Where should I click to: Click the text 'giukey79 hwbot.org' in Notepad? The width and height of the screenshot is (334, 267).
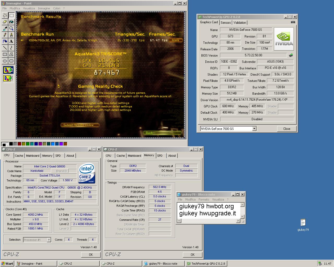(x=206, y=207)
